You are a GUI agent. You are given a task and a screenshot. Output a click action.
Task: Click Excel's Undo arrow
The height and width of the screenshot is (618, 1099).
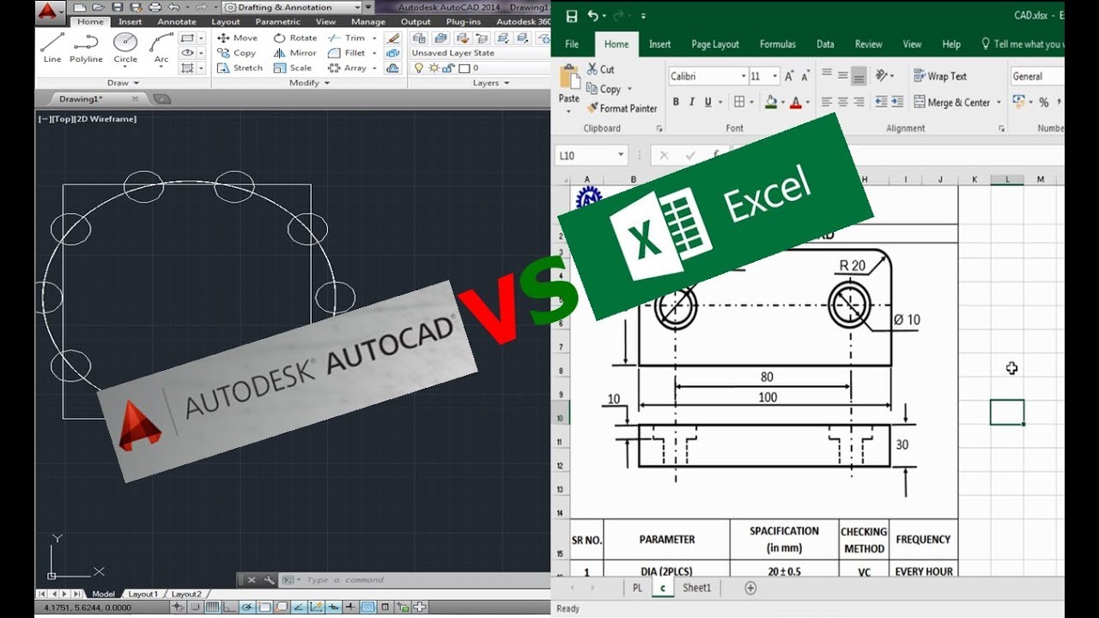coord(592,15)
